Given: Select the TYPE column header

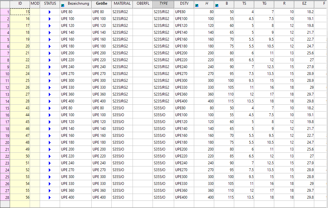Looking at the screenshot, I should click(x=164, y=4).
